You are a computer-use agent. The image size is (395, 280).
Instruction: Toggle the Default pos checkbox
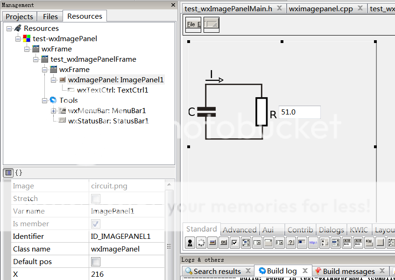[95, 262]
